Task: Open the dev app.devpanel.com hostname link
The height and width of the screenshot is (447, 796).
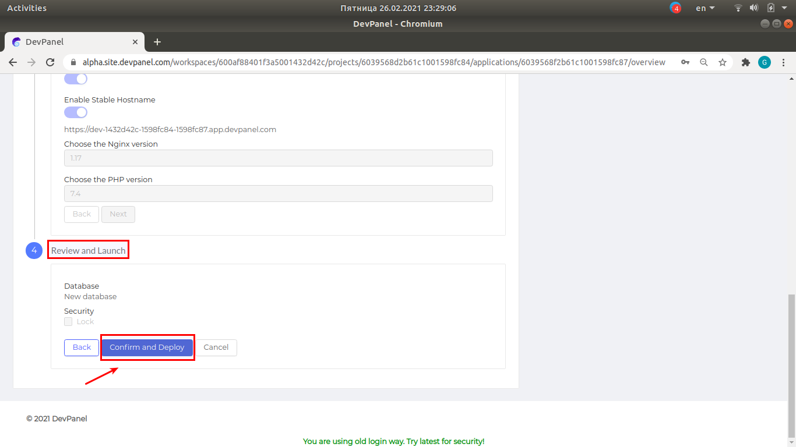Action: point(170,129)
